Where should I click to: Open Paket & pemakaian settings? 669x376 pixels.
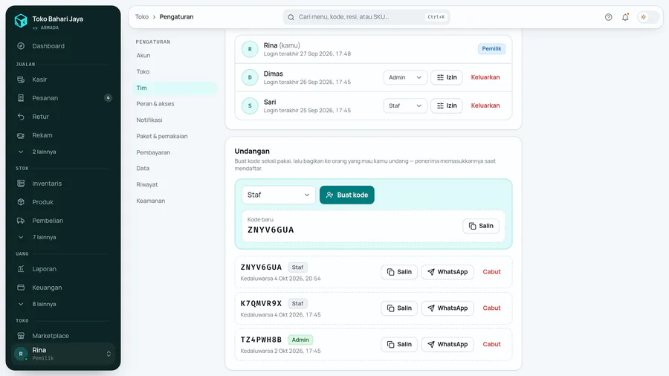pyautogui.click(x=175, y=136)
